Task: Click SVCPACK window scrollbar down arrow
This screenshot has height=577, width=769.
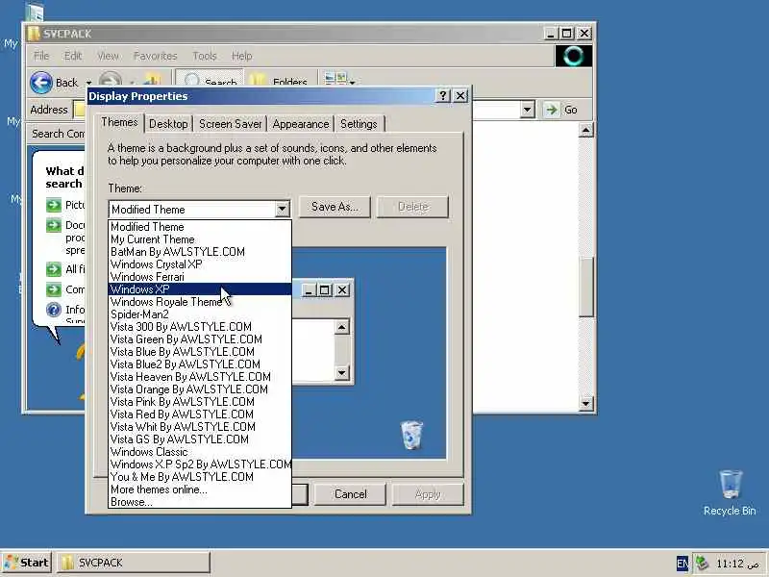Action: point(585,403)
